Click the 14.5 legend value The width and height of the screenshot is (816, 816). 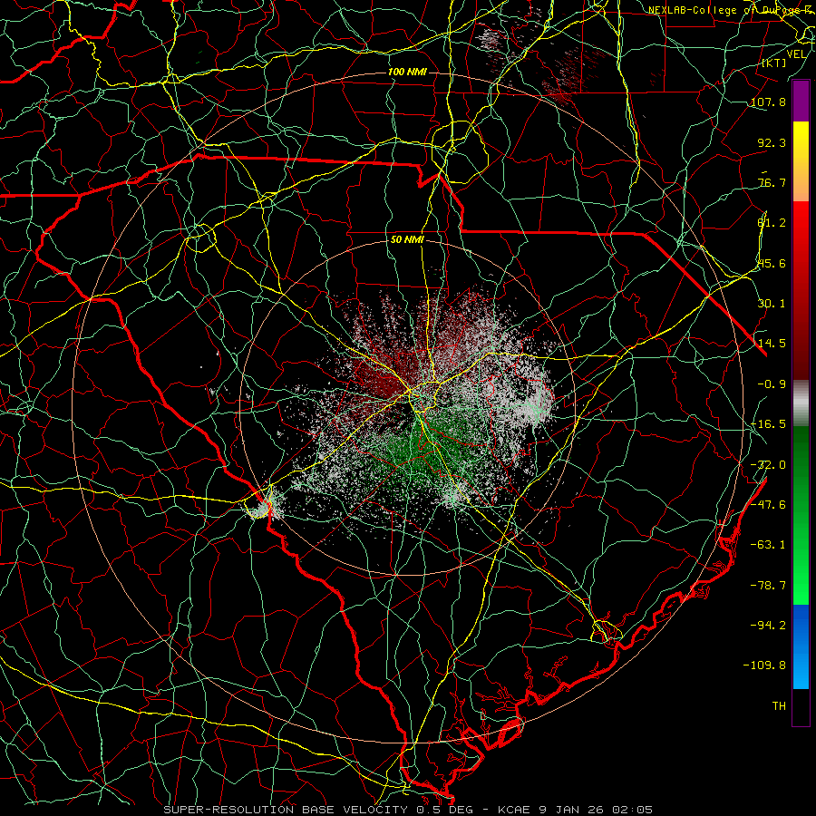click(x=772, y=344)
